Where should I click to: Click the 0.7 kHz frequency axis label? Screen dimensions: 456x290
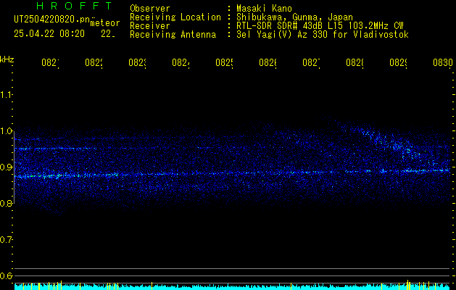[6, 240]
